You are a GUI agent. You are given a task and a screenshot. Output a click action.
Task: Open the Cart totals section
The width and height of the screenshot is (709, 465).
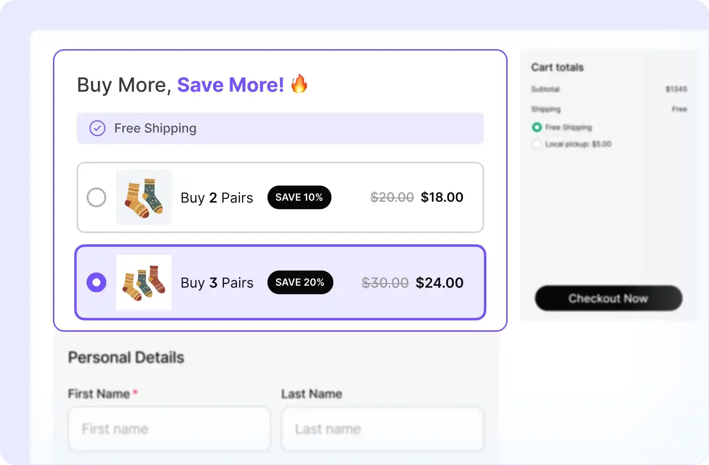click(x=557, y=67)
